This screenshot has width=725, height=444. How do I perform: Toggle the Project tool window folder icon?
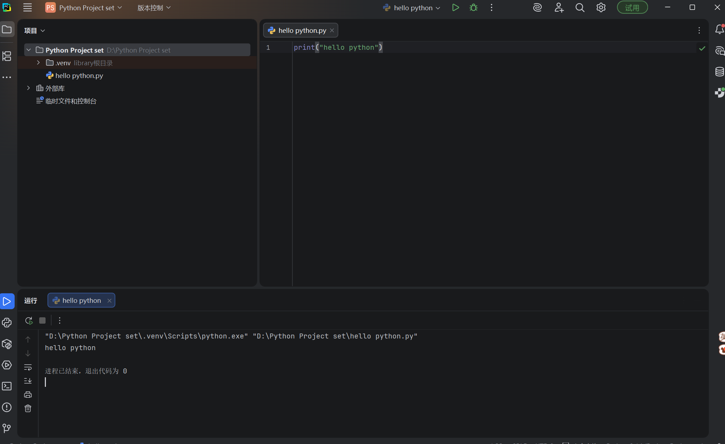(7, 29)
